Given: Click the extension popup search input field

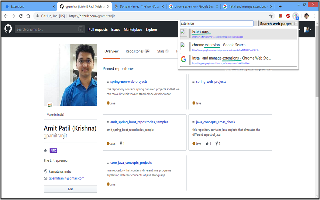Looking at the screenshot, I should (x=216, y=23).
